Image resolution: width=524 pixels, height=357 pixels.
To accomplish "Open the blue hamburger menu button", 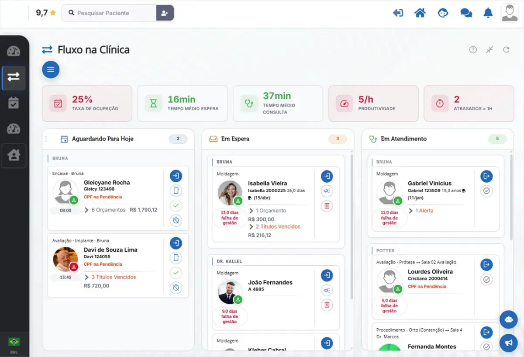I will click(x=51, y=69).
